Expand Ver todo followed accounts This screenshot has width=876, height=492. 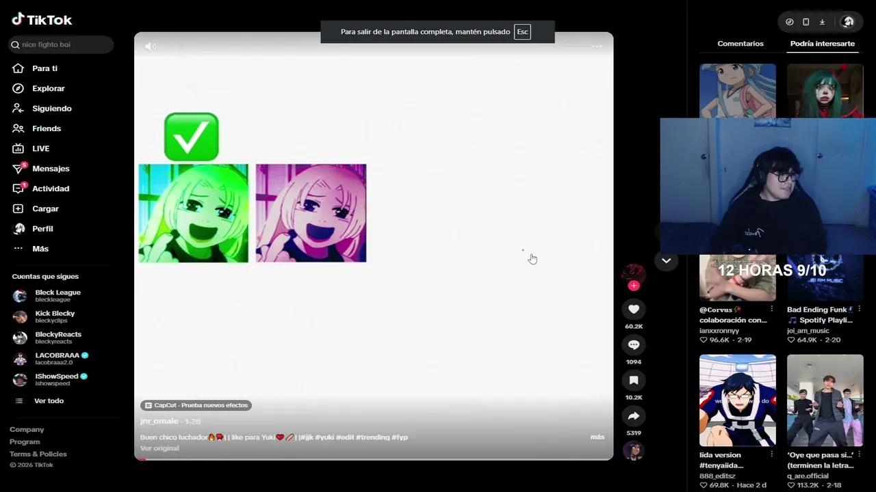(x=49, y=401)
